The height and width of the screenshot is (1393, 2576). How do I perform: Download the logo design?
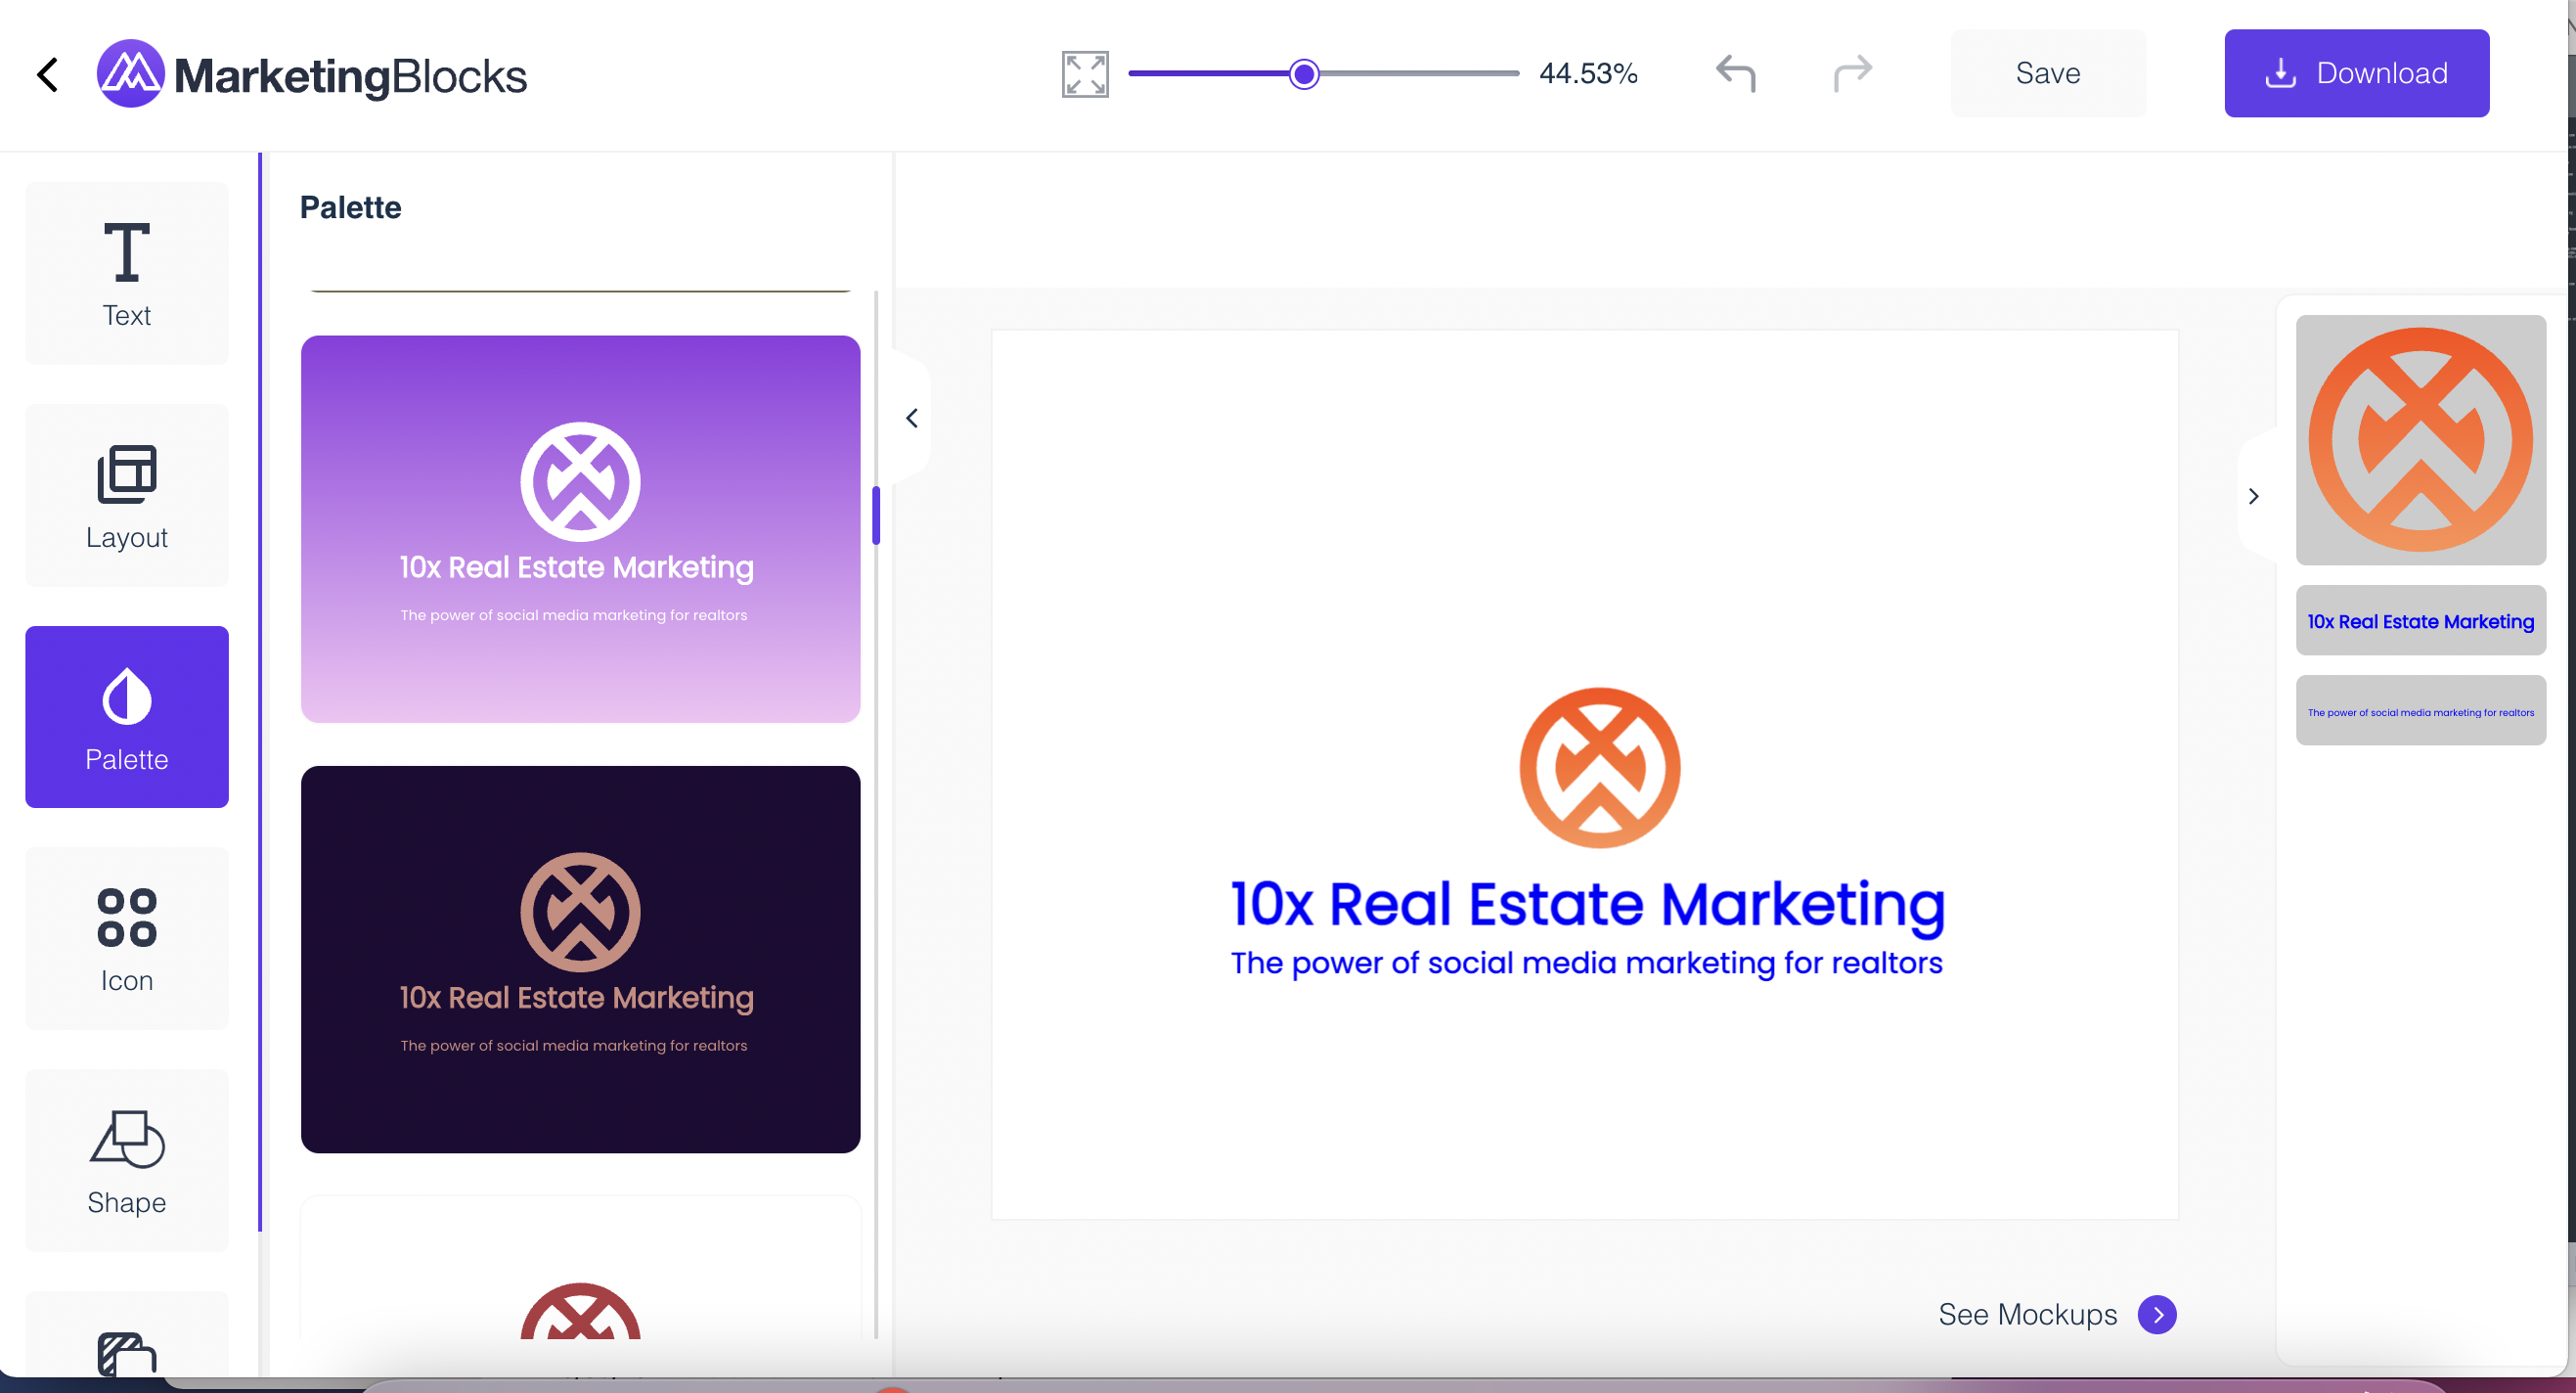click(x=2357, y=73)
